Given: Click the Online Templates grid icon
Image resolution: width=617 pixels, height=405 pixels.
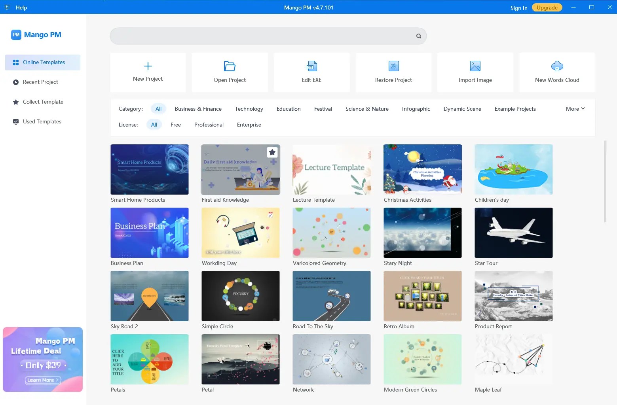Looking at the screenshot, I should point(16,62).
